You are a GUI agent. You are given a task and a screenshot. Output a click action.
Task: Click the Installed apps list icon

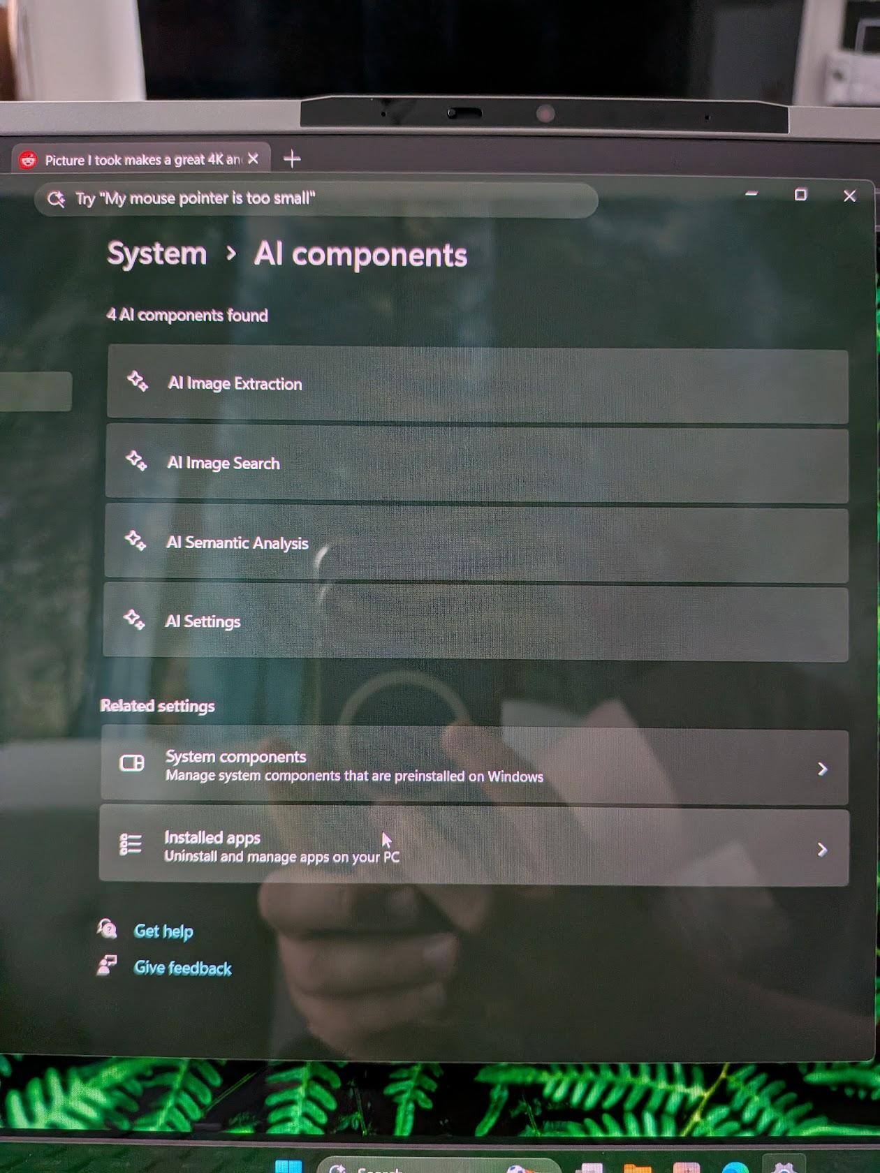point(131,844)
